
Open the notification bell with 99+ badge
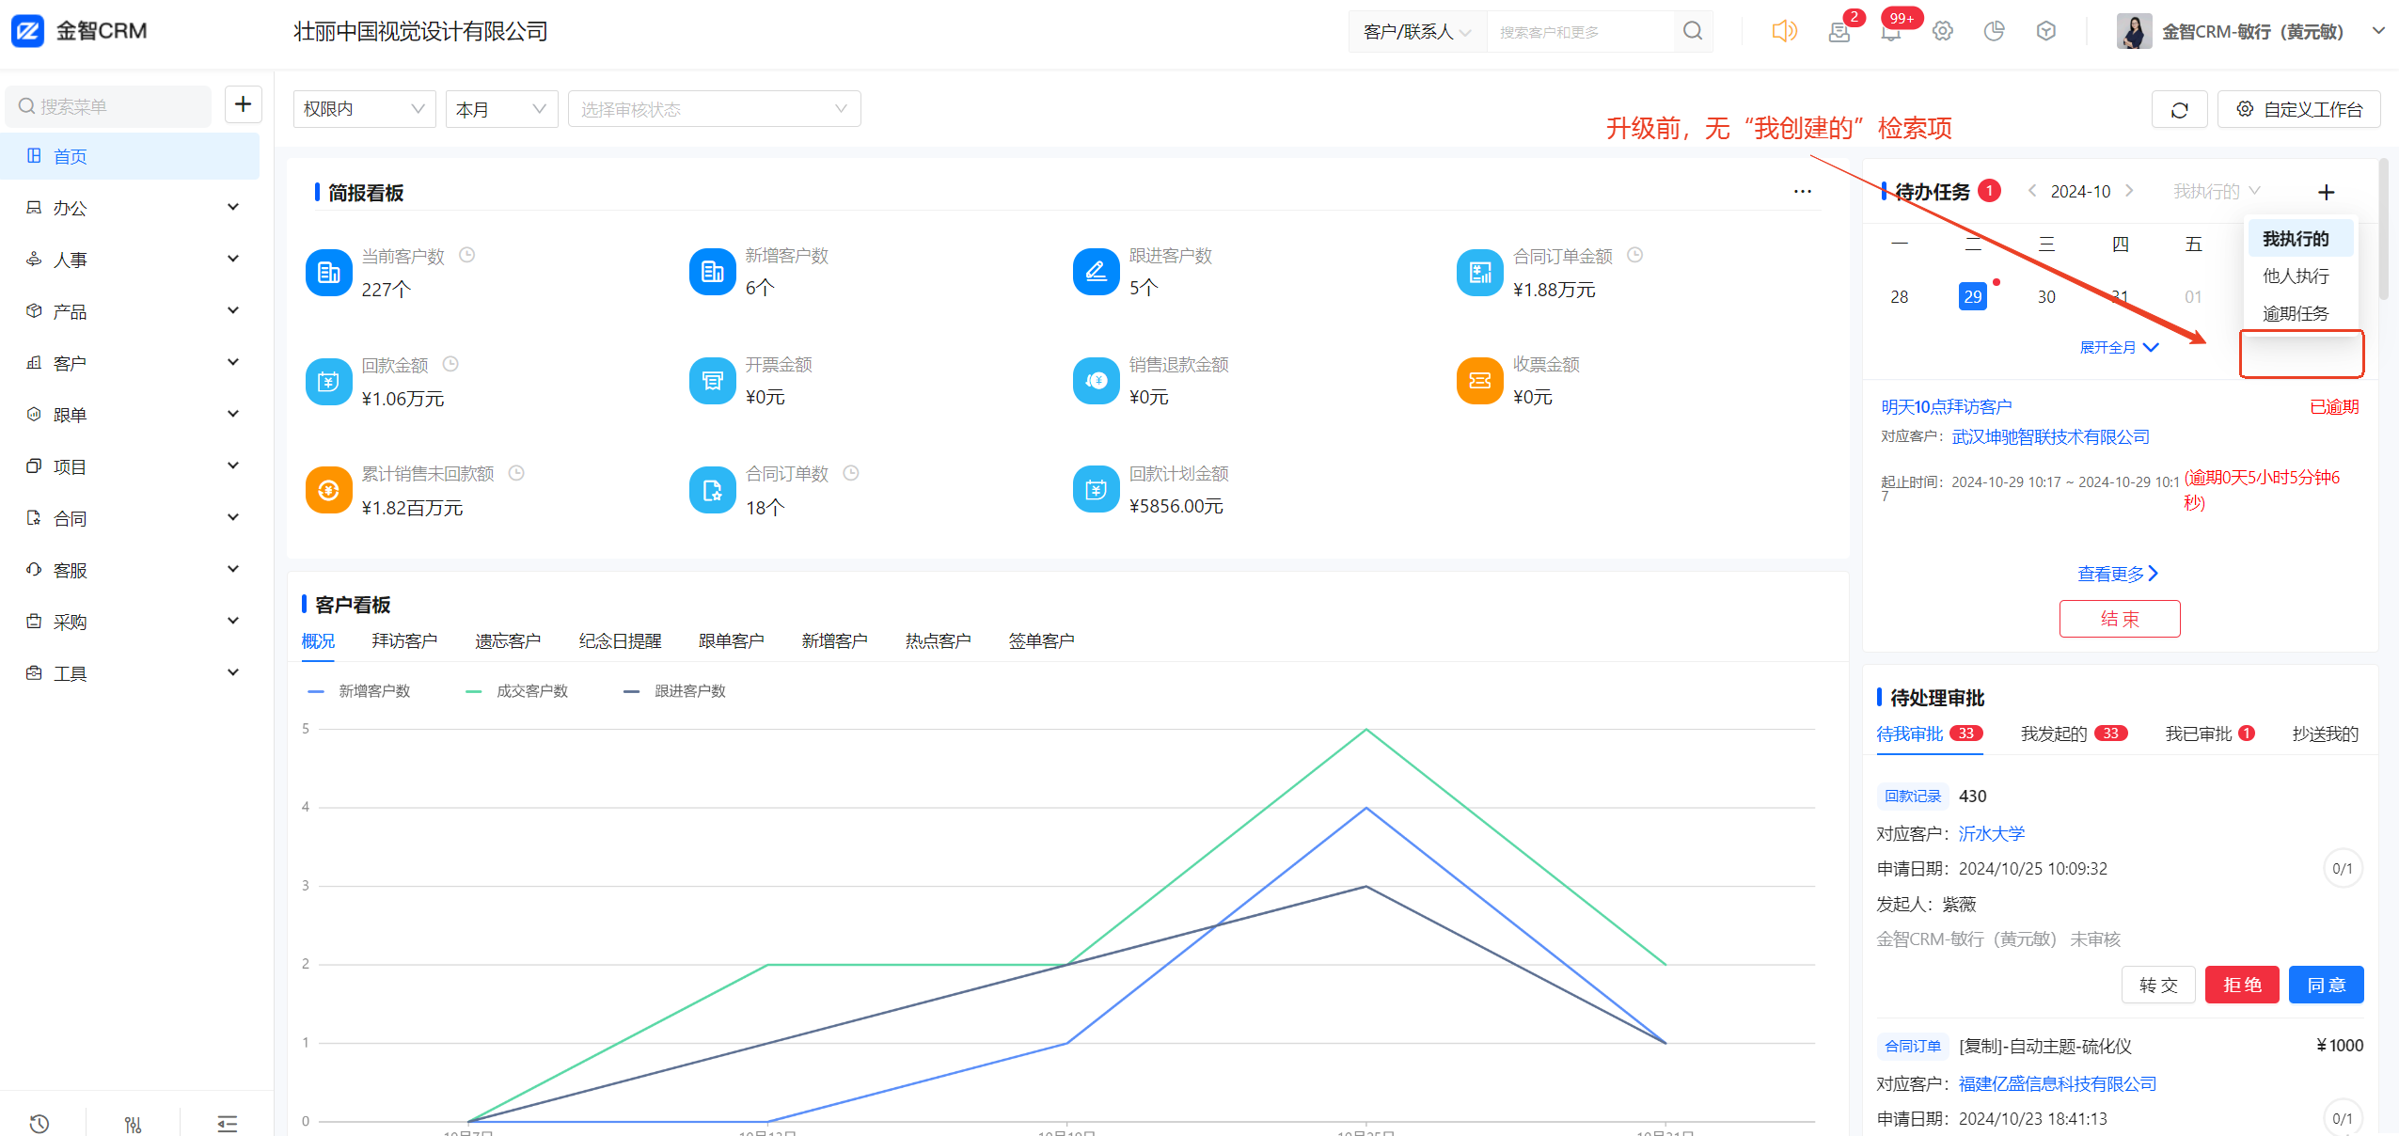coord(1891,32)
